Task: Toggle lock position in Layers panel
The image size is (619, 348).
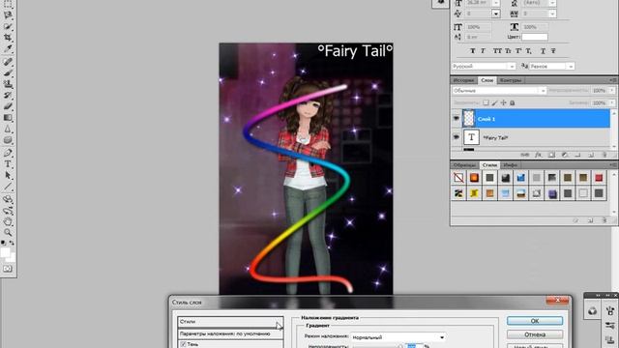Action: point(503,103)
